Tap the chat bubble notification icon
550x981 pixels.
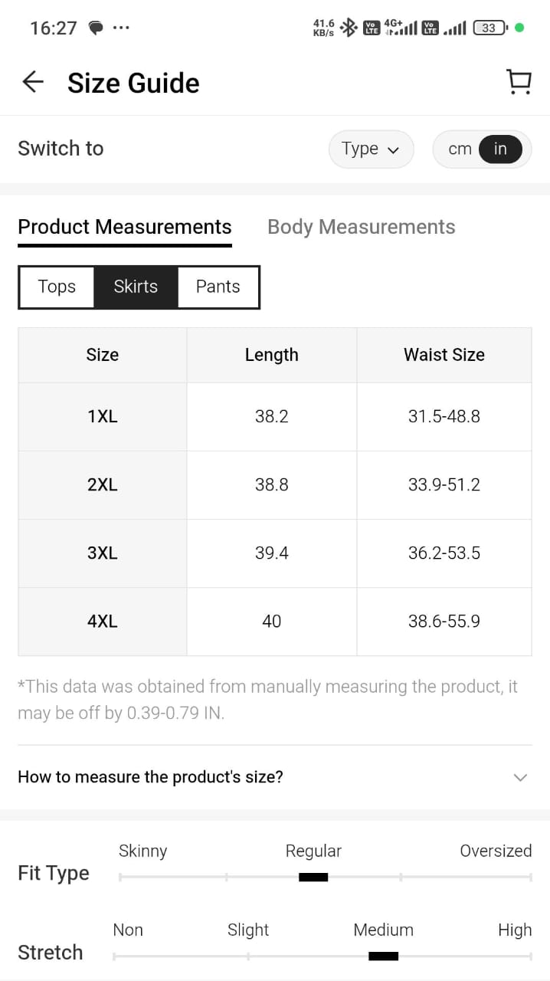(96, 28)
